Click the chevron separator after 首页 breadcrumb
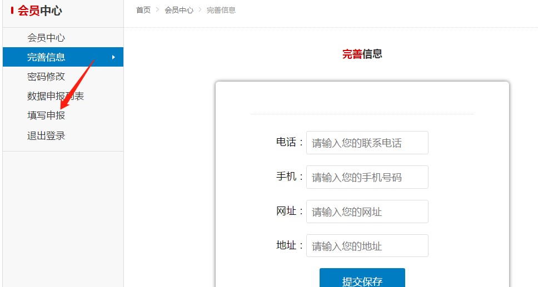The image size is (538, 287). click(x=158, y=10)
